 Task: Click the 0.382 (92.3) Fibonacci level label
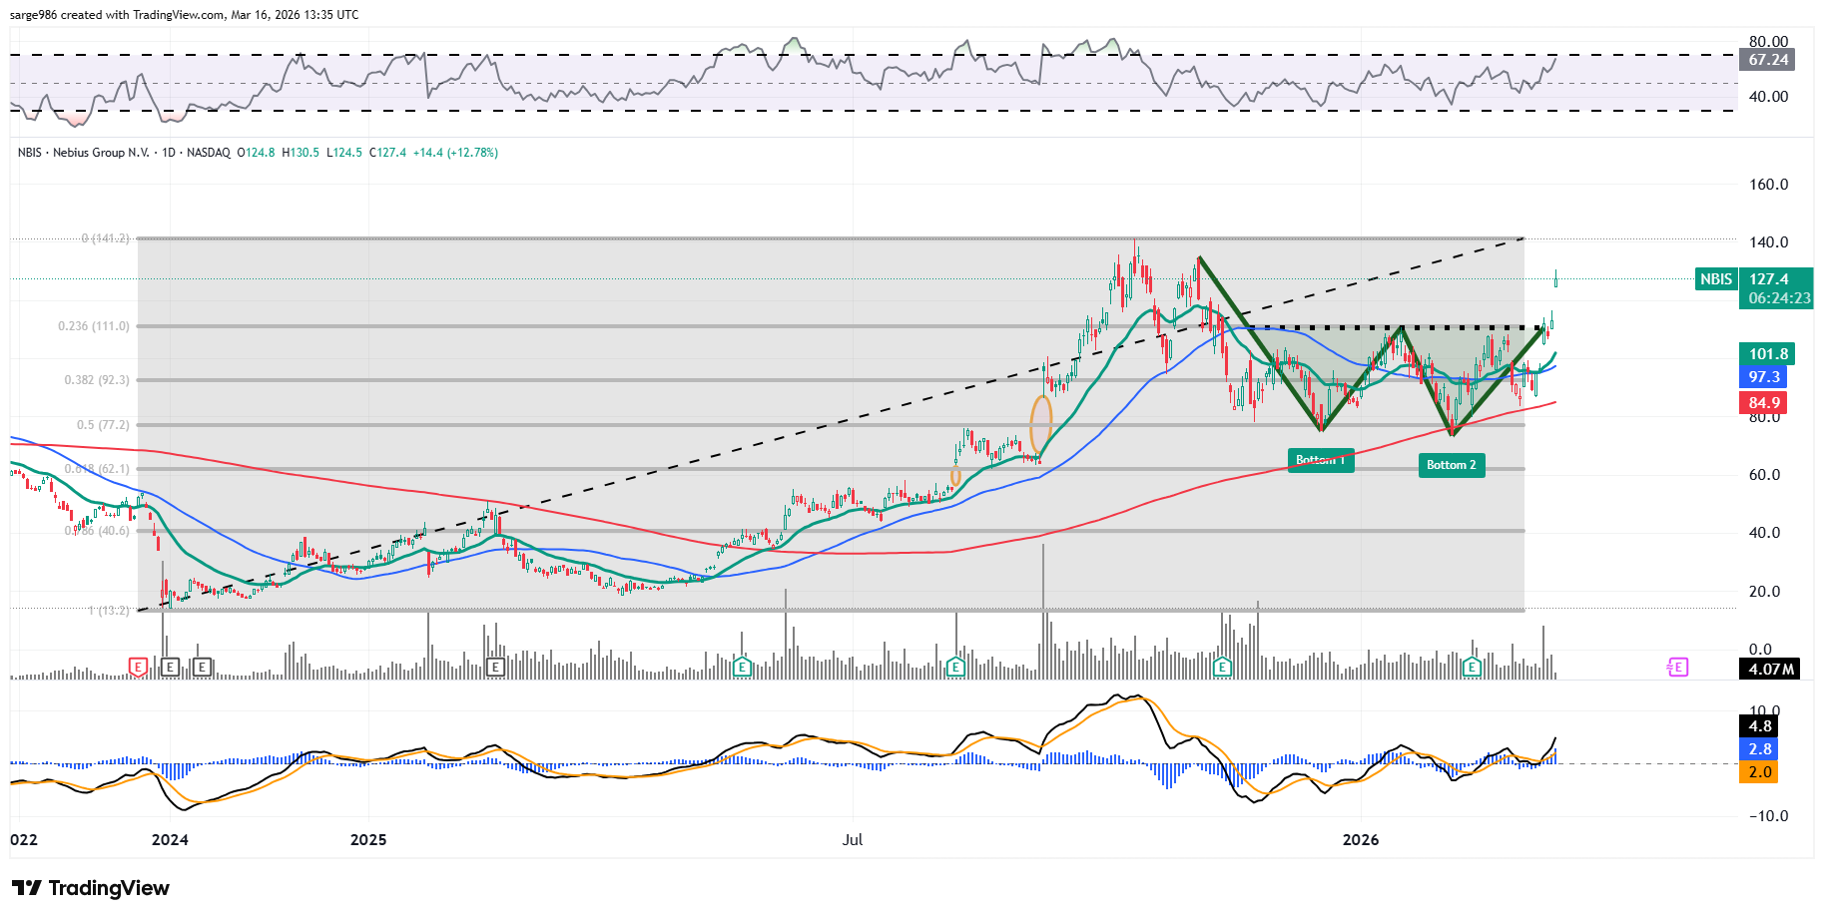97,380
